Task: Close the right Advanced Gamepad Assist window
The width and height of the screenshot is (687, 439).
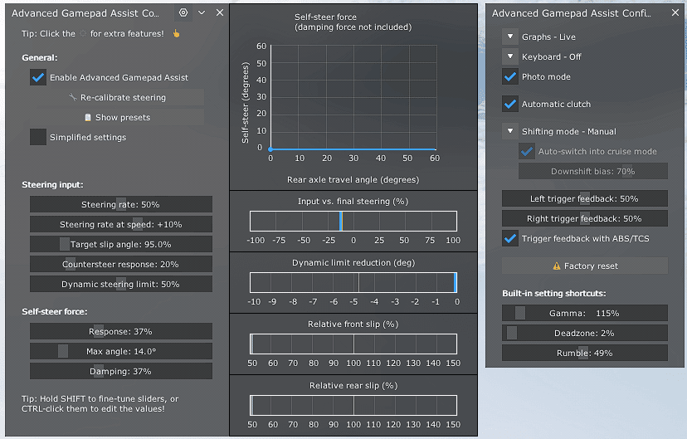Action: tap(675, 12)
